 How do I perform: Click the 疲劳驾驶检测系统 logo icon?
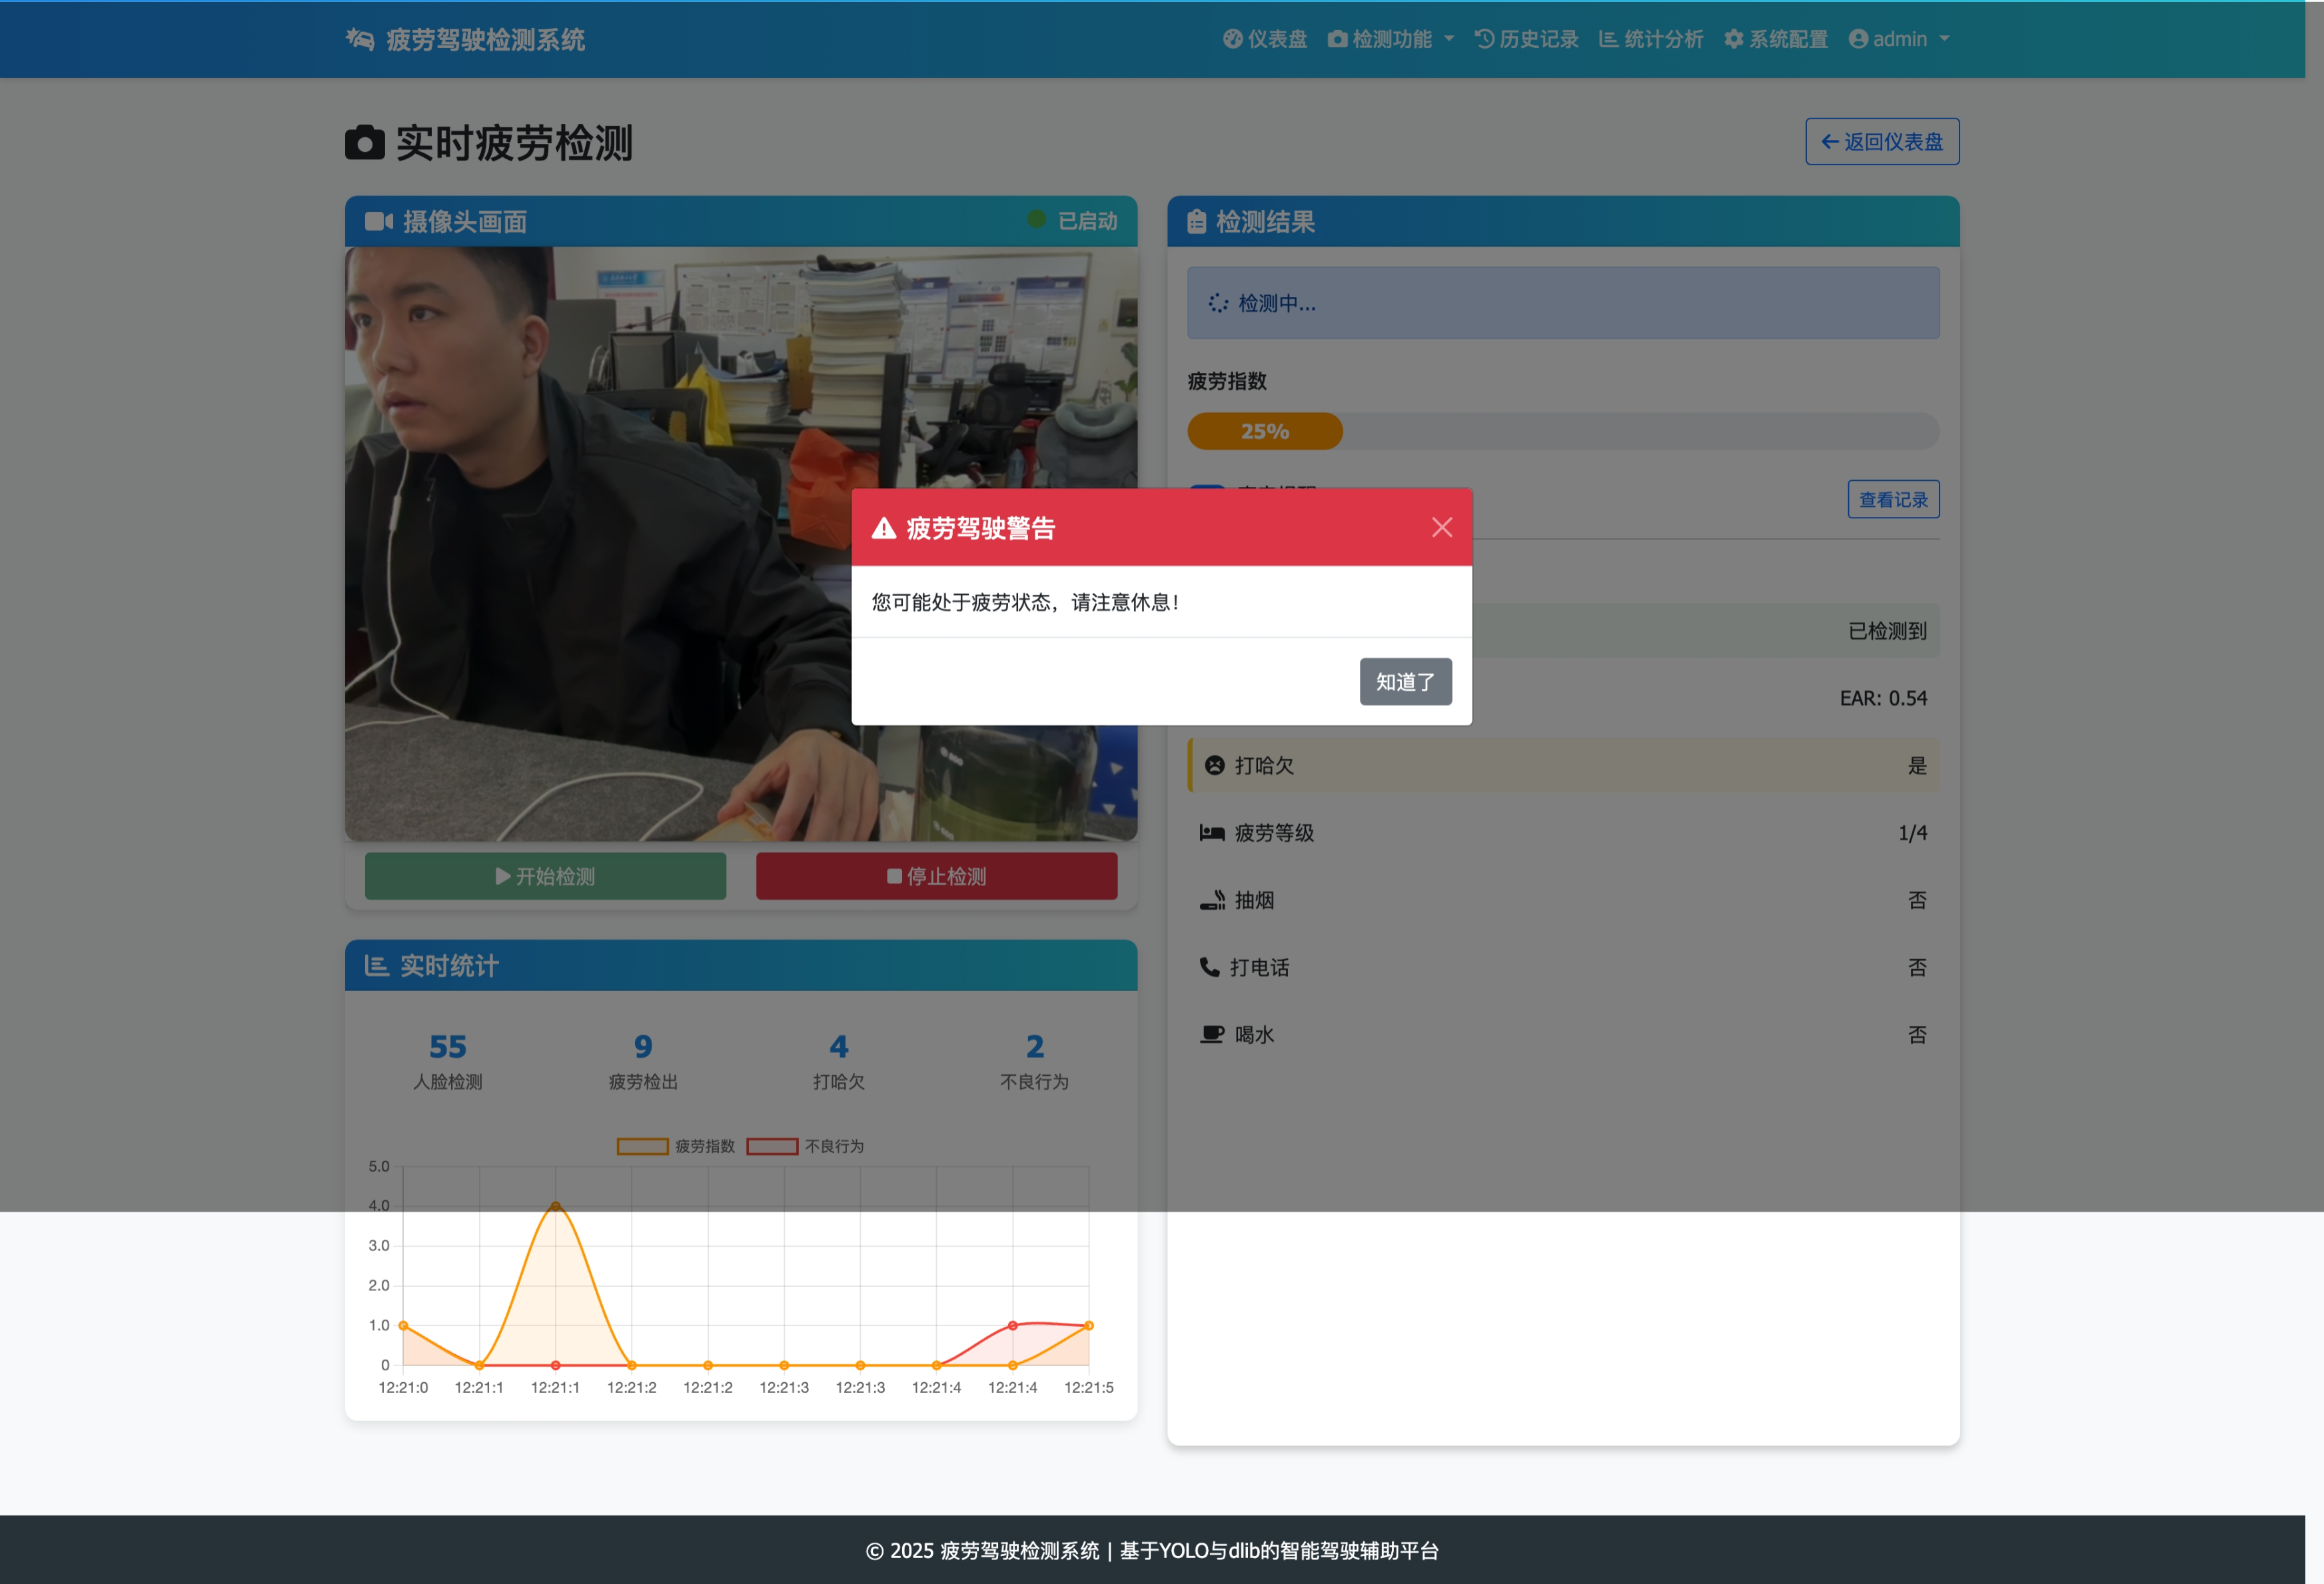(x=360, y=39)
